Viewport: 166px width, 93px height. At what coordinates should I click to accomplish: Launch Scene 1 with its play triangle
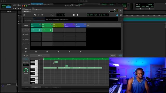coord(23,30)
